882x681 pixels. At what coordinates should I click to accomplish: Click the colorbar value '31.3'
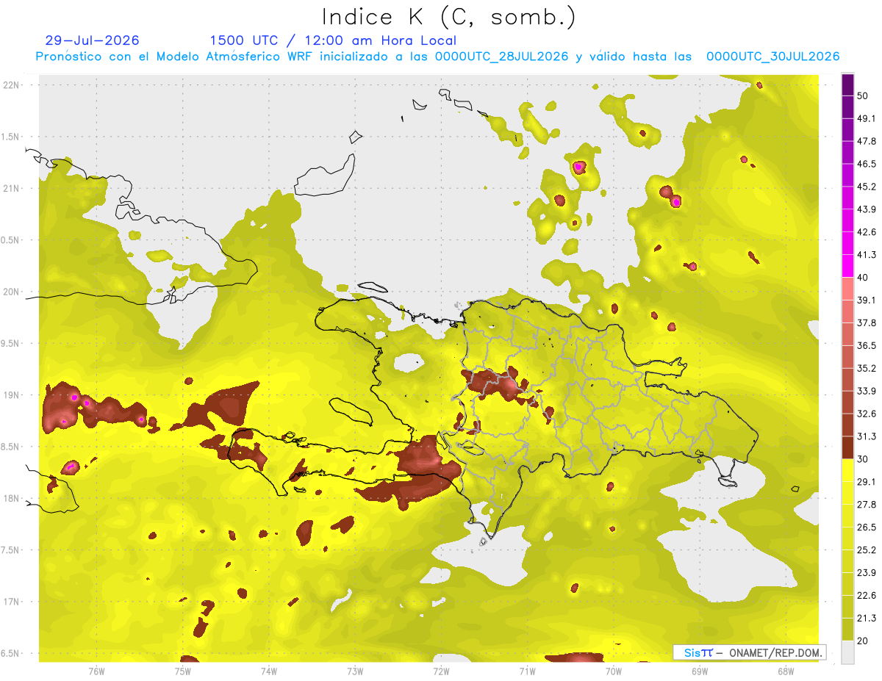click(x=866, y=436)
